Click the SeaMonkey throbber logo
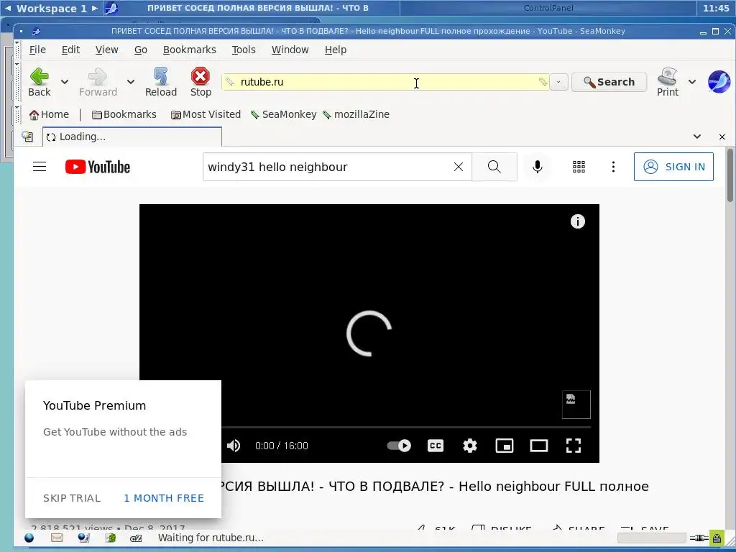The width and height of the screenshot is (736, 552). (719, 82)
